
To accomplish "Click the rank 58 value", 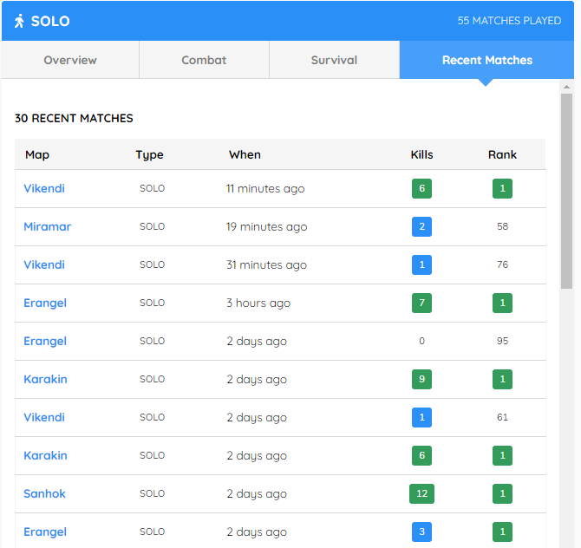I will (x=502, y=227).
